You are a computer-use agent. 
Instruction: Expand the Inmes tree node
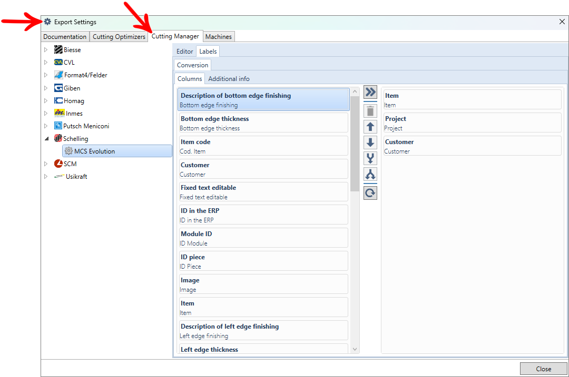pyautogui.click(x=46, y=114)
